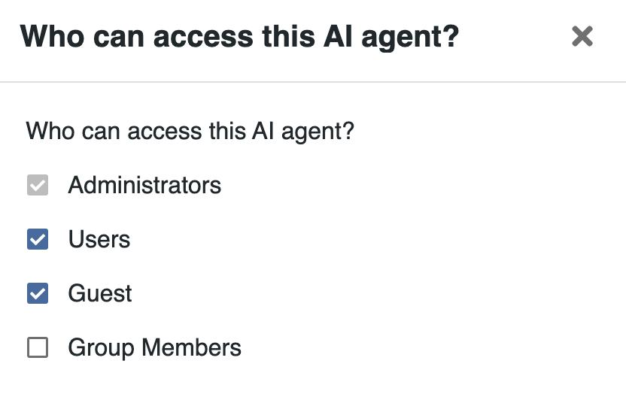Click the horizontal divider under the header
This screenshot has width=626, height=394.
tap(313, 81)
